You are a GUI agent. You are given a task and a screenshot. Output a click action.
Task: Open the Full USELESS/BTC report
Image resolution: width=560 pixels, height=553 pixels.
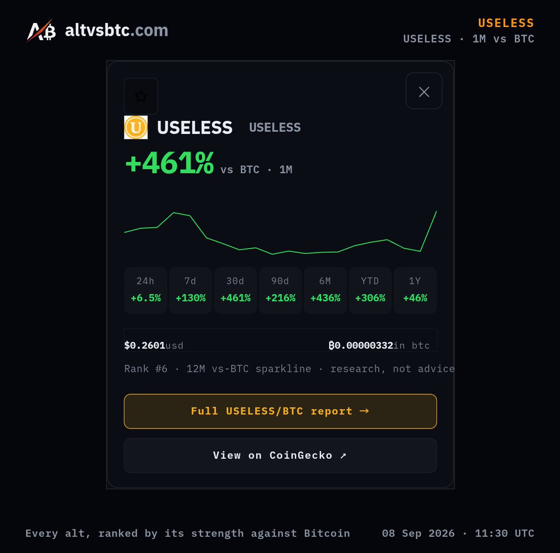click(x=280, y=411)
